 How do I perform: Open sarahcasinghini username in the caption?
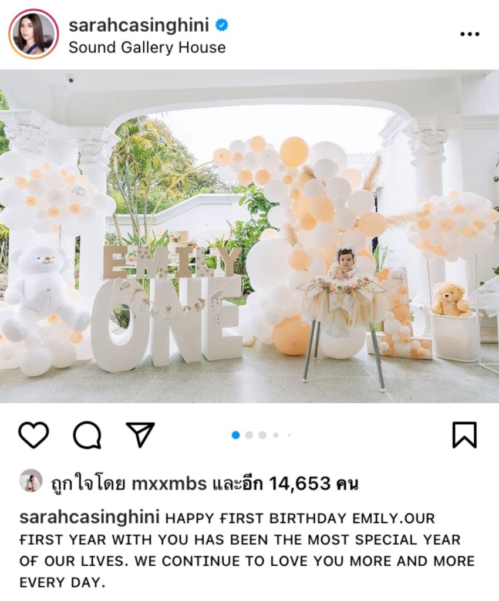pos(89,518)
